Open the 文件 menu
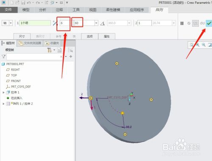This screenshot has height=161, width=212. (8, 10)
